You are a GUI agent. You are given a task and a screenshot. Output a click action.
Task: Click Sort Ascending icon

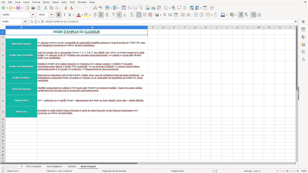click(x=130, y=8)
